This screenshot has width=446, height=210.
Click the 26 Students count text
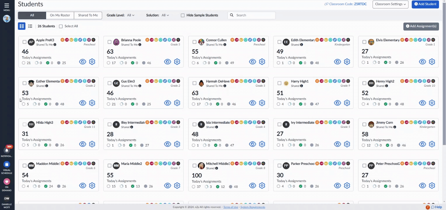46,26
